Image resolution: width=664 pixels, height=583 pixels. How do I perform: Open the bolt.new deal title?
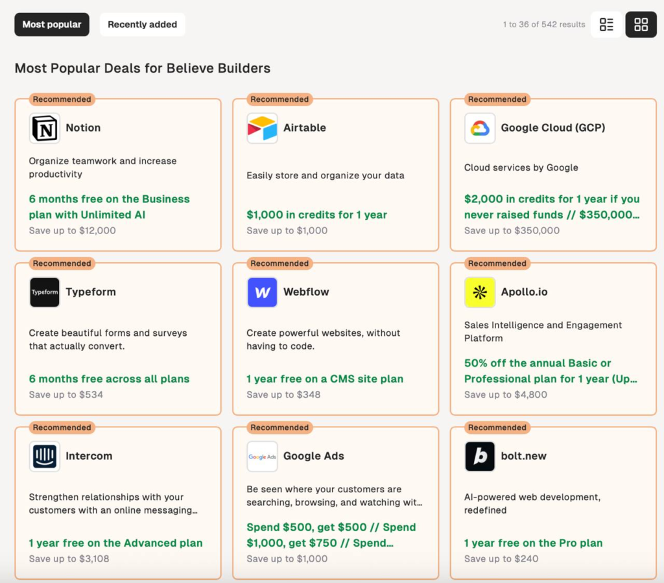524,456
